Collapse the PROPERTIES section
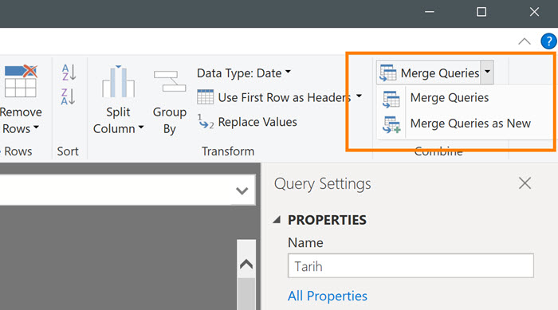The image size is (558, 310). (277, 220)
